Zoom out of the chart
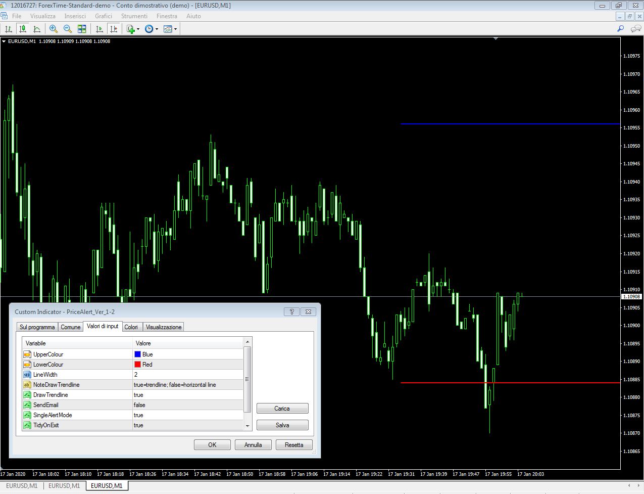This screenshot has height=494, width=644. (67, 29)
